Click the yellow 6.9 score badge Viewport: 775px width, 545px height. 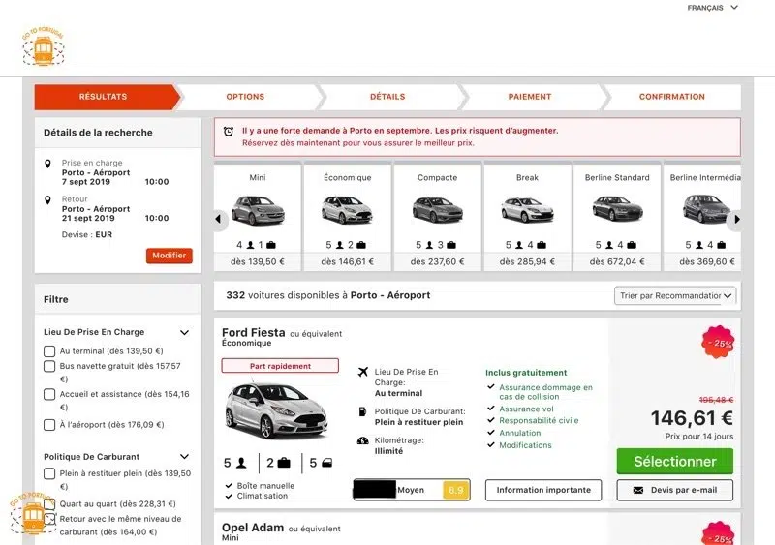[455, 490]
